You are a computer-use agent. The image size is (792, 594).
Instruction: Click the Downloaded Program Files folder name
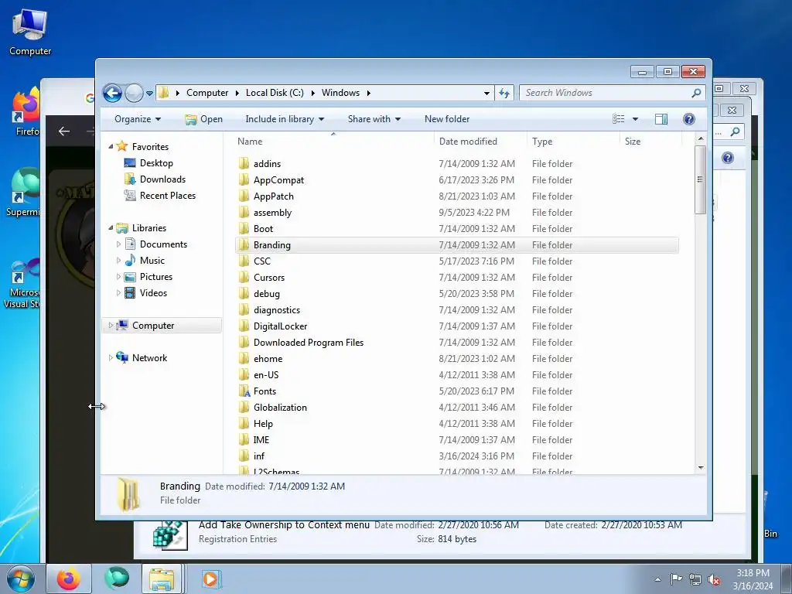click(309, 343)
